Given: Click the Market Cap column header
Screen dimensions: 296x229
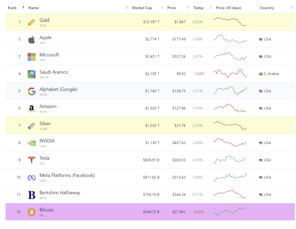Looking at the screenshot, I should pyautogui.click(x=142, y=8).
